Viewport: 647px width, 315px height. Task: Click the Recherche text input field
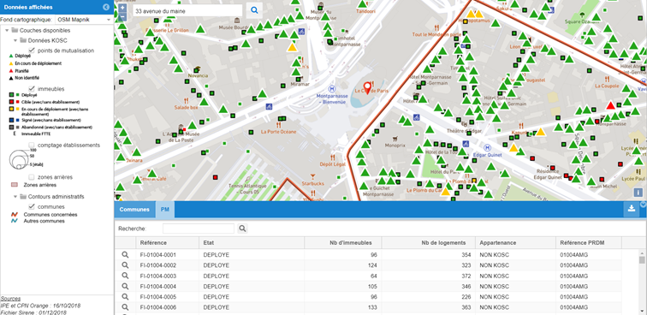[198, 229]
